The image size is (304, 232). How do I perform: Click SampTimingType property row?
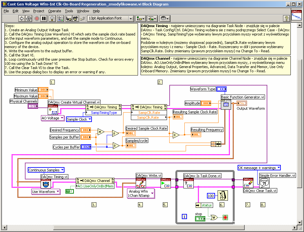103,113
